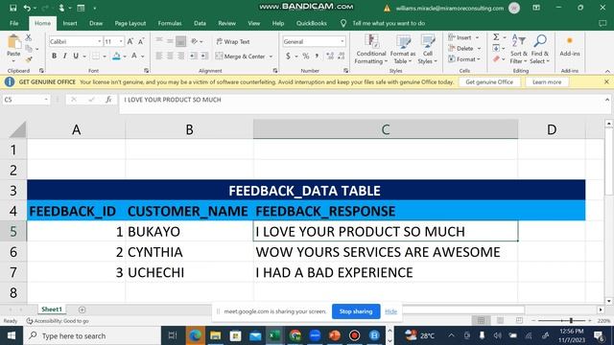Screen dimensions: 614x345
Task: Apply the font color A
Action: 134,57
